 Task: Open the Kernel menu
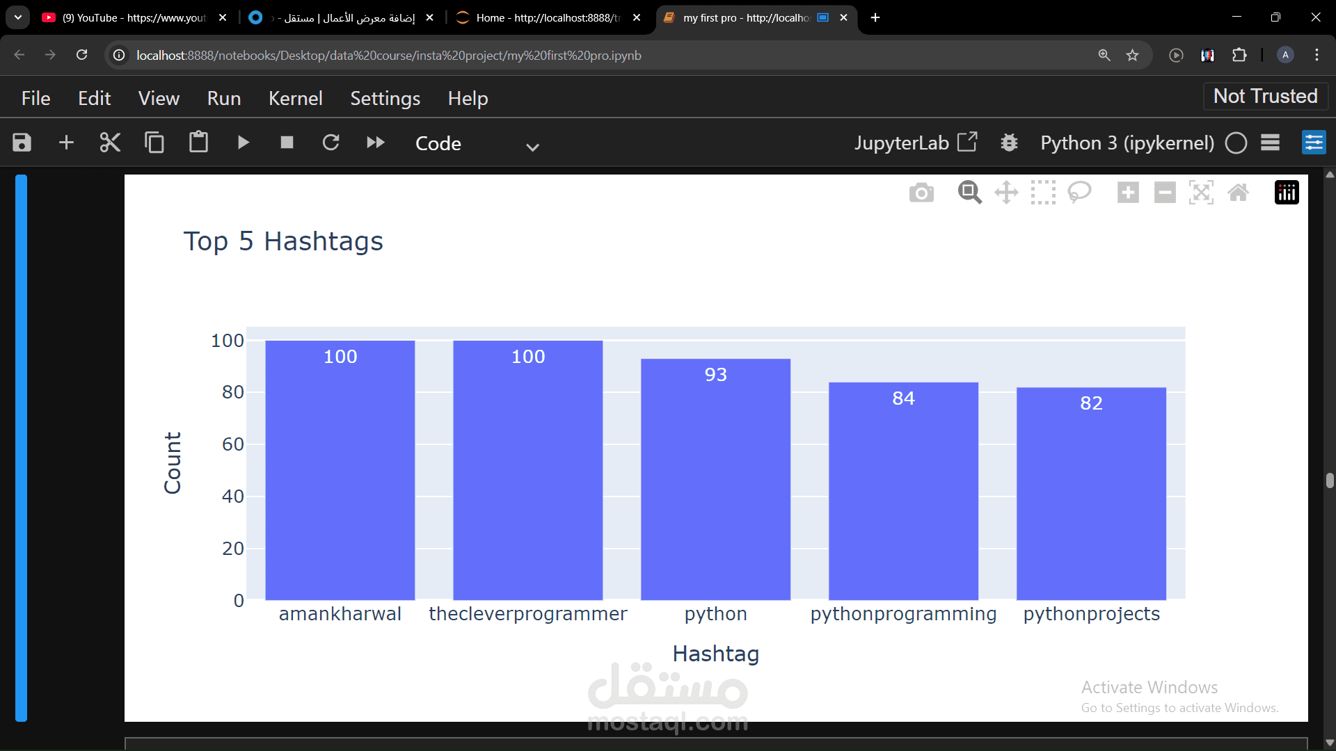click(x=295, y=98)
